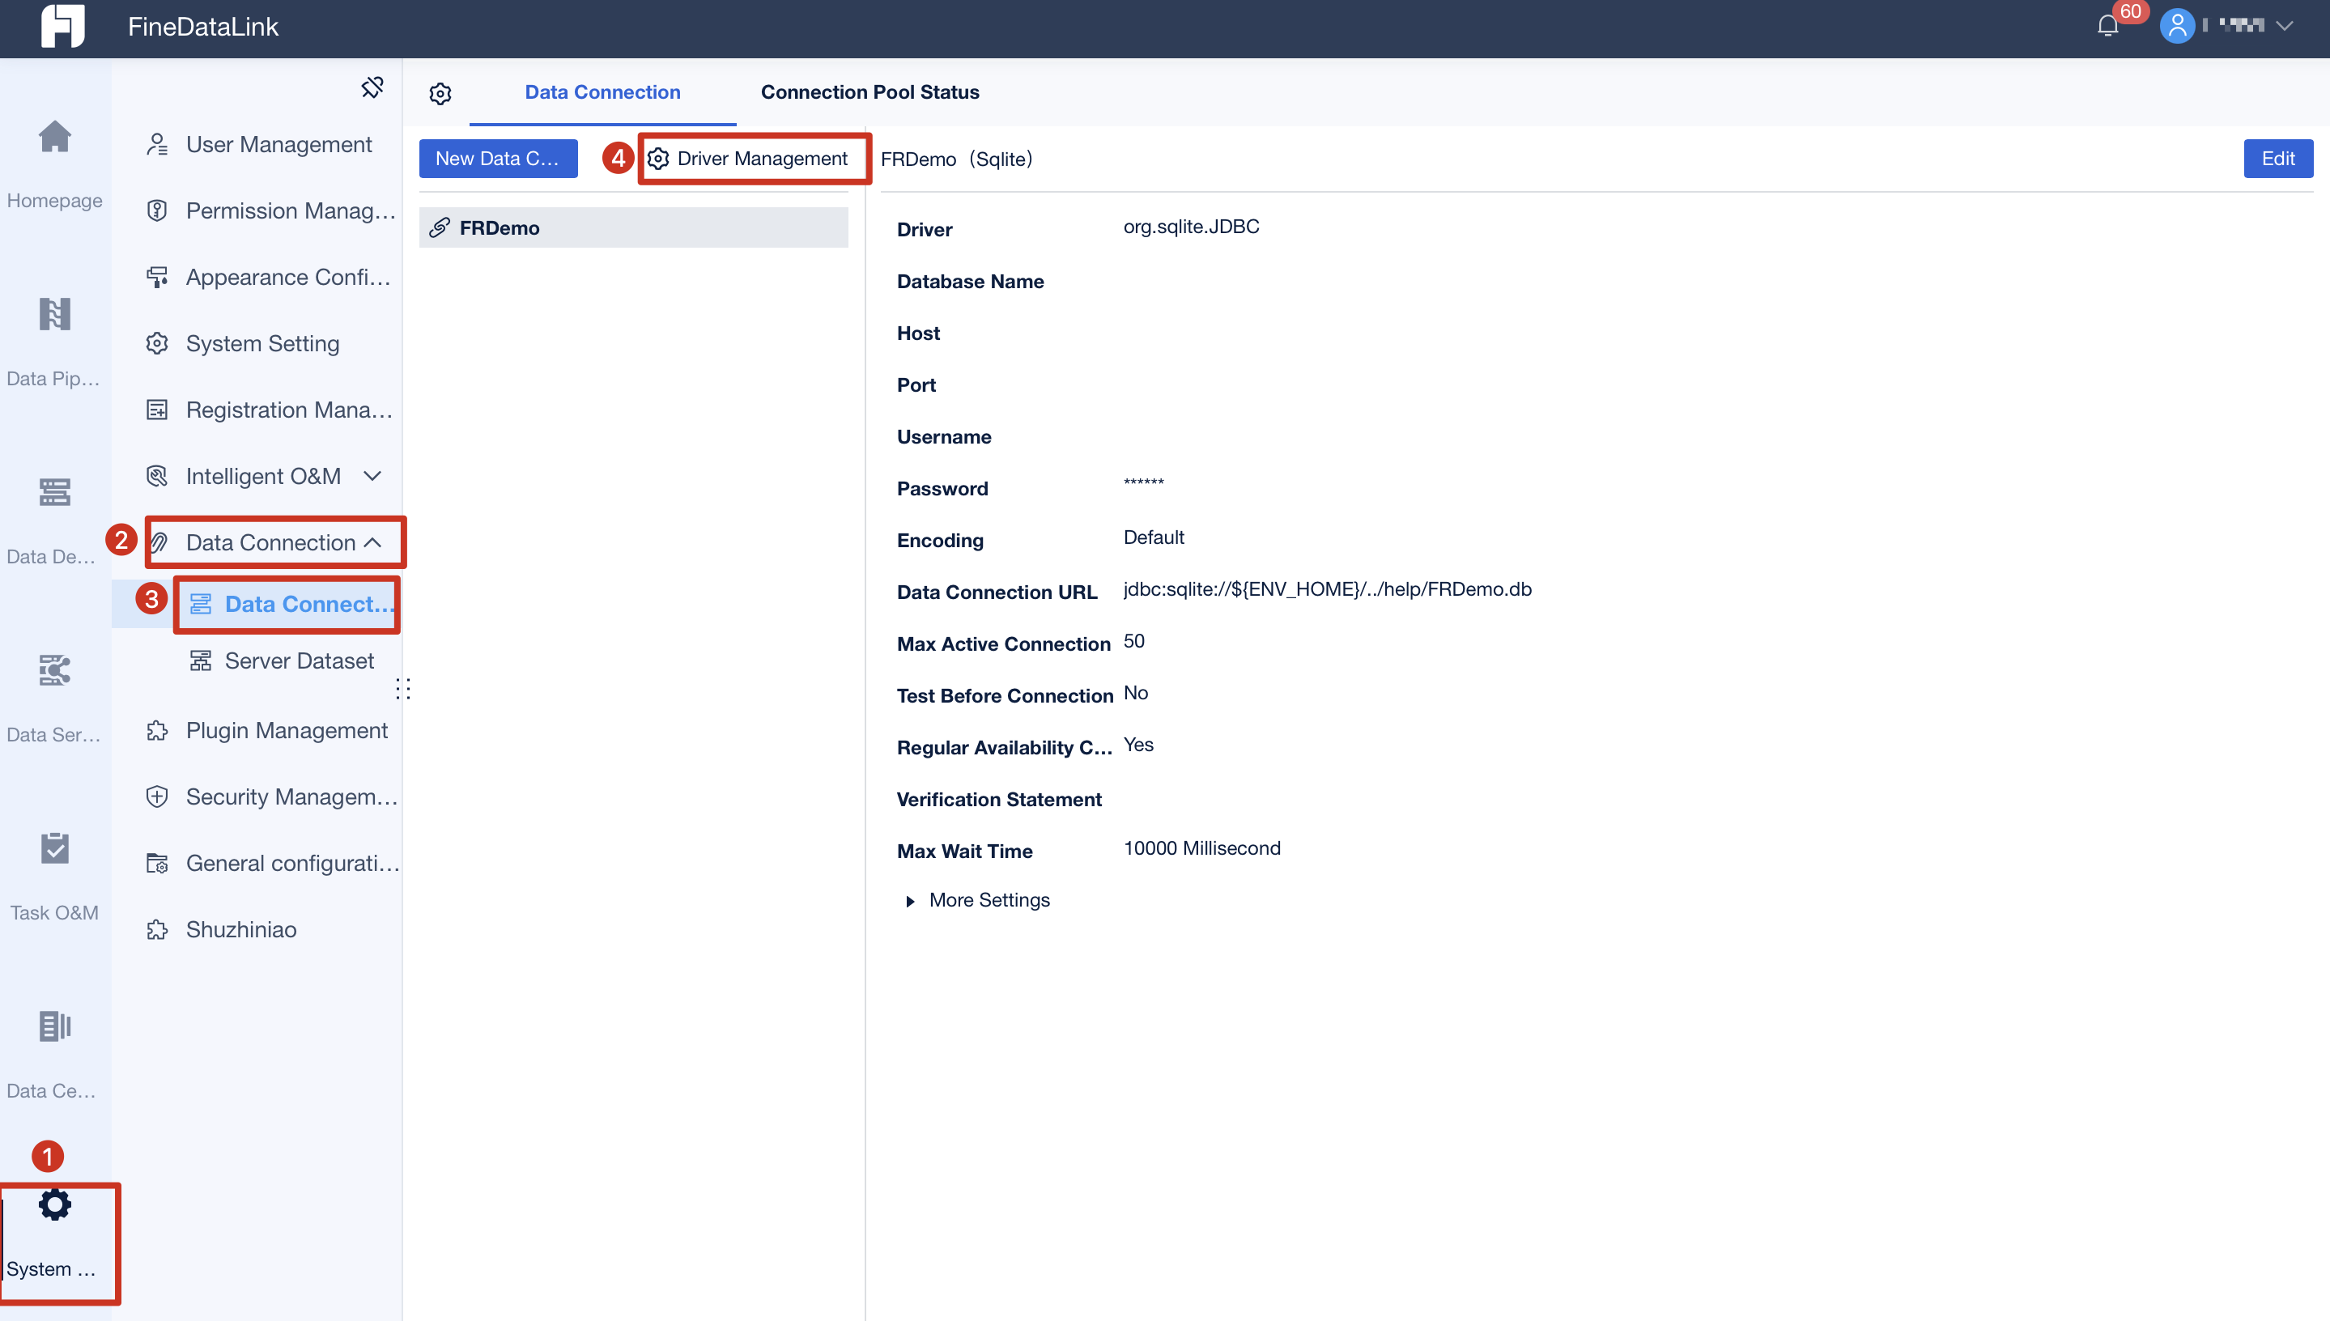Select the FRDemo connection in the list
The width and height of the screenshot is (2330, 1321).
[x=503, y=227]
